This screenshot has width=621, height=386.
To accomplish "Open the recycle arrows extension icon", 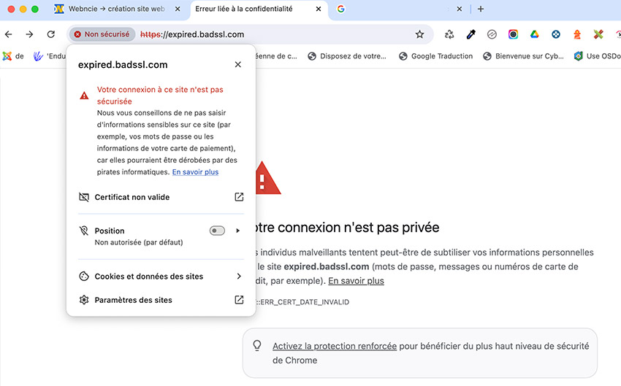I will [449, 34].
